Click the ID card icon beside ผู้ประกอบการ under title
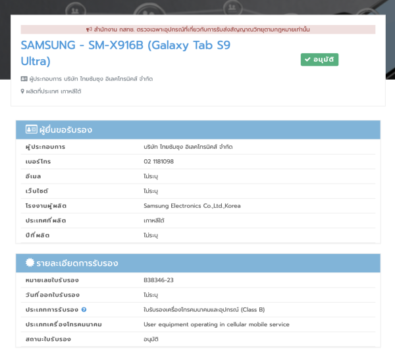This screenshot has height=352, width=395. [24, 79]
